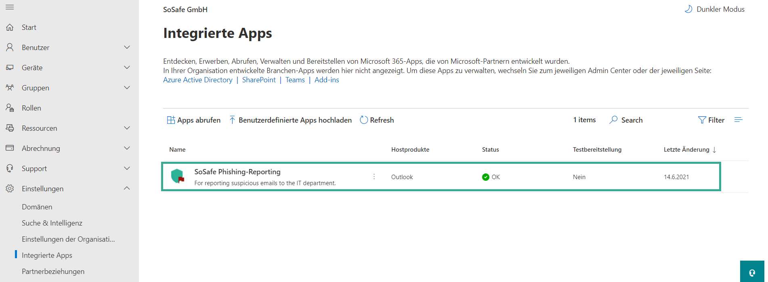Viewport: 768px width, 282px height.
Task: Click the Search magnifier icon
Action: 613,120
